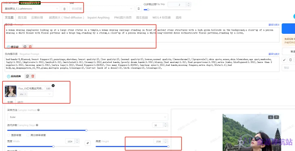Remove the Flux LoRA model card
The height and width of the screenshot is (151, 295).
[x=53, y=85]
